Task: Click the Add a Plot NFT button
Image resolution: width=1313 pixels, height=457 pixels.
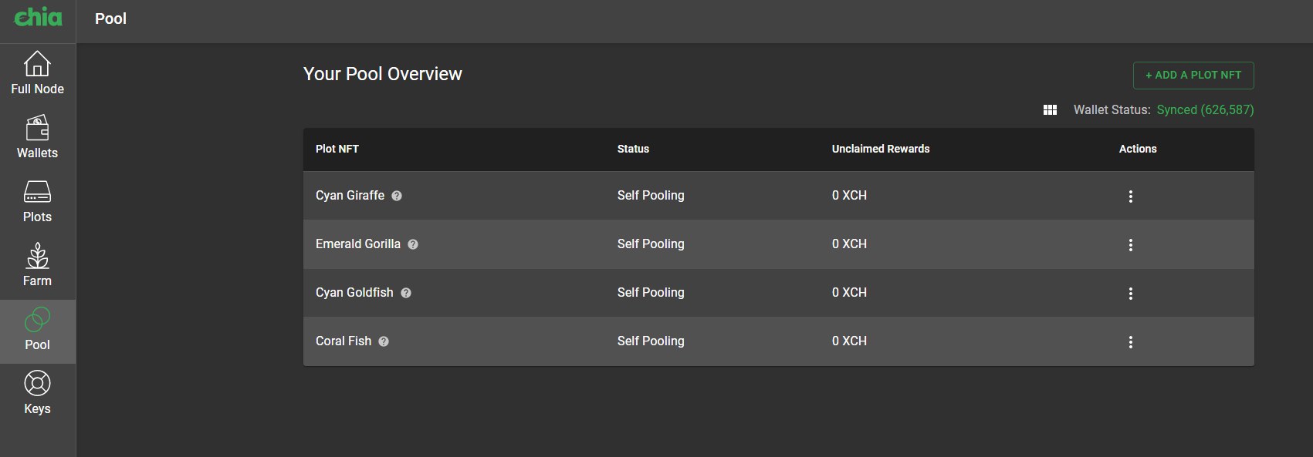Action: pyautogui.click(x=1193, y=76)
